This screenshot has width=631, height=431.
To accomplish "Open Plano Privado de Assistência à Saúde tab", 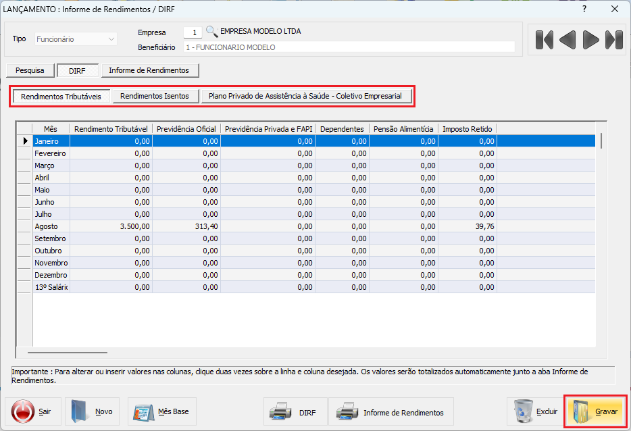I will (x=305, y=97).
